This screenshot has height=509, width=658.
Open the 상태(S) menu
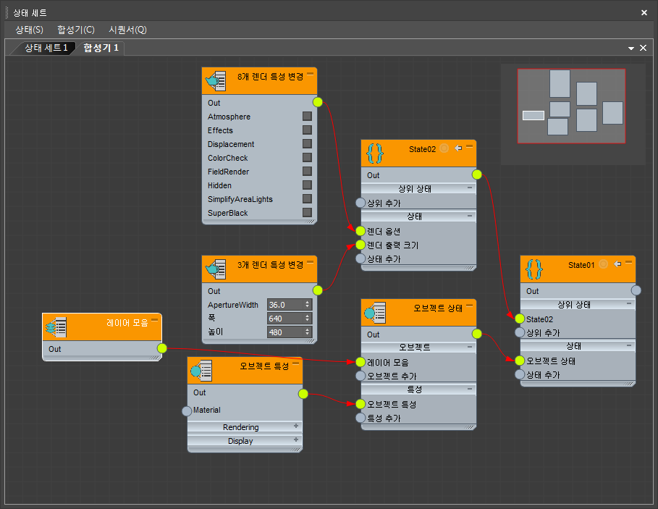30,30
